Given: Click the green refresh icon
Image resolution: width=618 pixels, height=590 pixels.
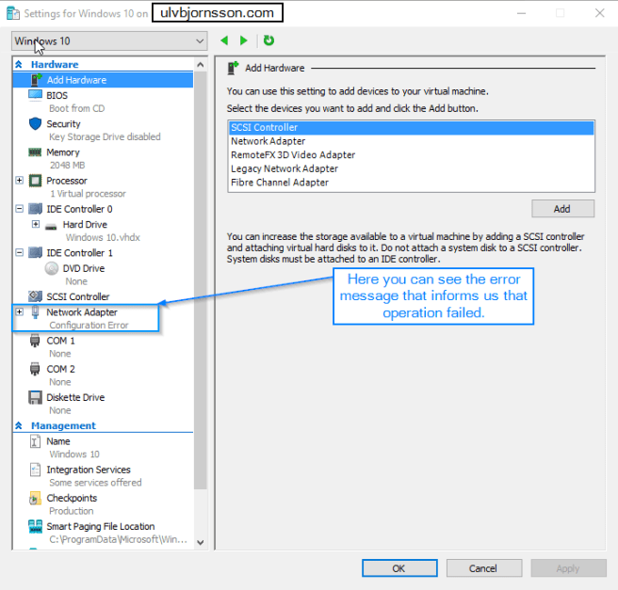Looking at the screenshot, I should point(268,40).
